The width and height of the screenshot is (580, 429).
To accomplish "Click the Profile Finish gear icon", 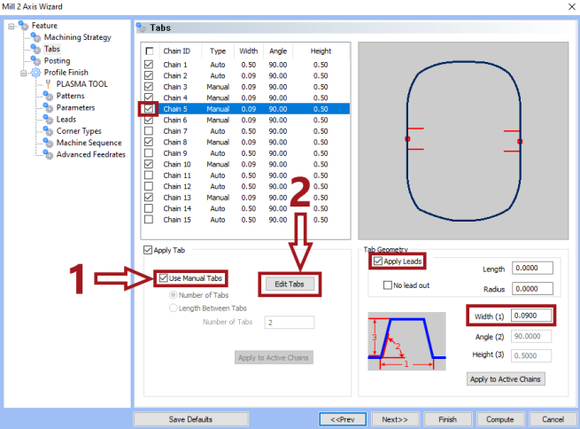I will [35, 73].
